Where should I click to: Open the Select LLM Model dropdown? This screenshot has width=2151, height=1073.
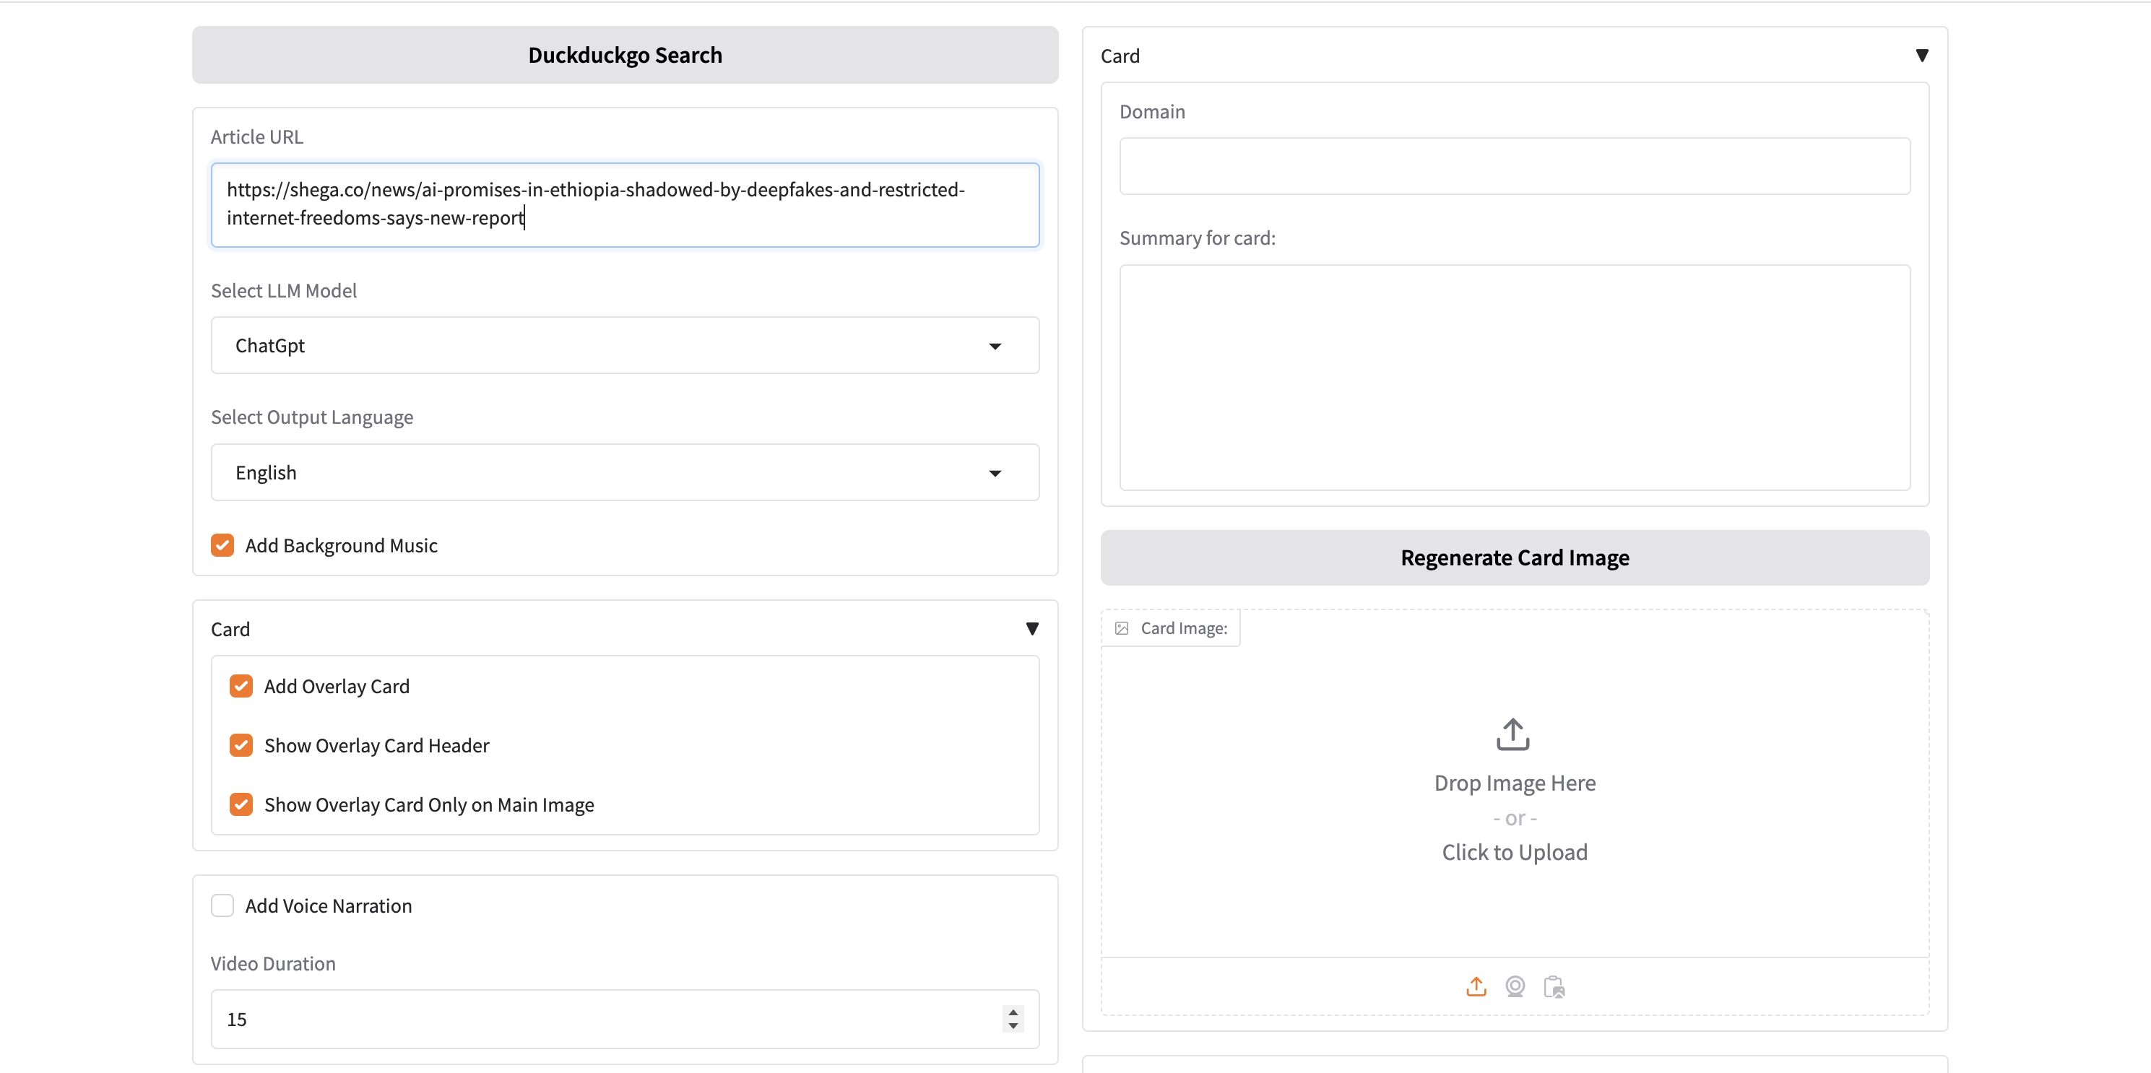point(995,345)
